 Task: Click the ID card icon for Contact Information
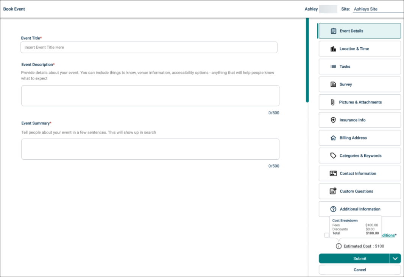coord(333,173)
